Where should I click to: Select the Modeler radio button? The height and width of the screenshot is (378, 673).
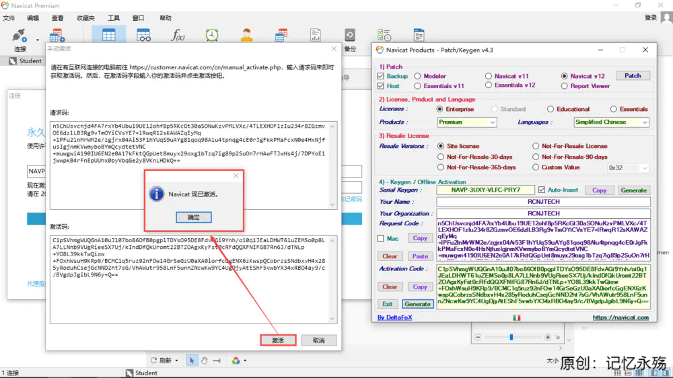click(x=418, y=76)
